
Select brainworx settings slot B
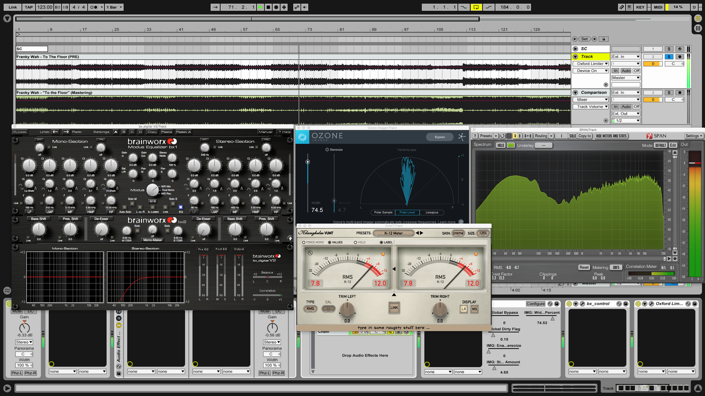pos(124,132)
